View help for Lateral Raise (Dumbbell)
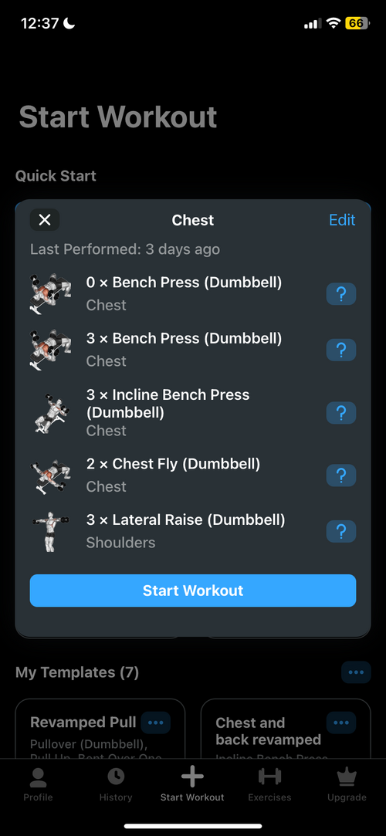This screenshot has height=836, width=386. (341, 531)
